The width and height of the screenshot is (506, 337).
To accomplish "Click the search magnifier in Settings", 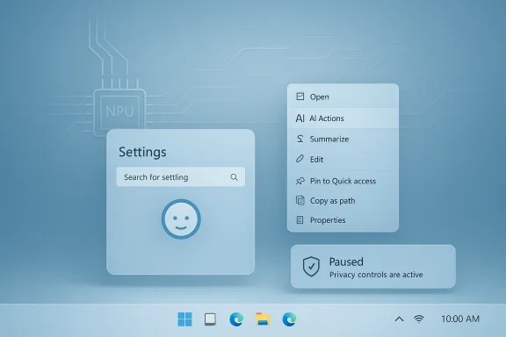I will (x=235, y=177).
